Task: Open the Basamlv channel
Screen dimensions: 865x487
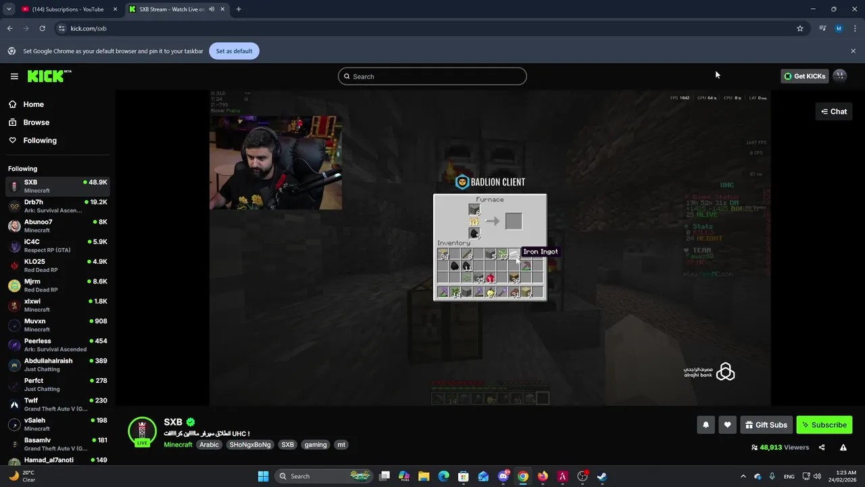Action: click(57, 444)
